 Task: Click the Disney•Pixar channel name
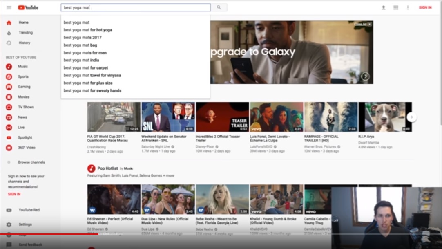click(205, 147)
